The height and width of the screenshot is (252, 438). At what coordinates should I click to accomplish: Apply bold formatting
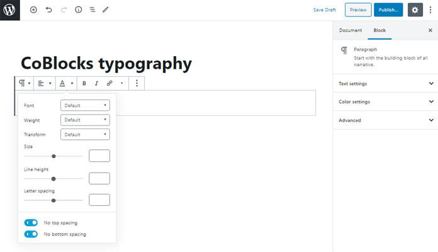pos(84,83)
